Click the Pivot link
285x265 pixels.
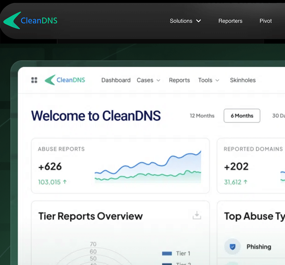pos(265,21)
